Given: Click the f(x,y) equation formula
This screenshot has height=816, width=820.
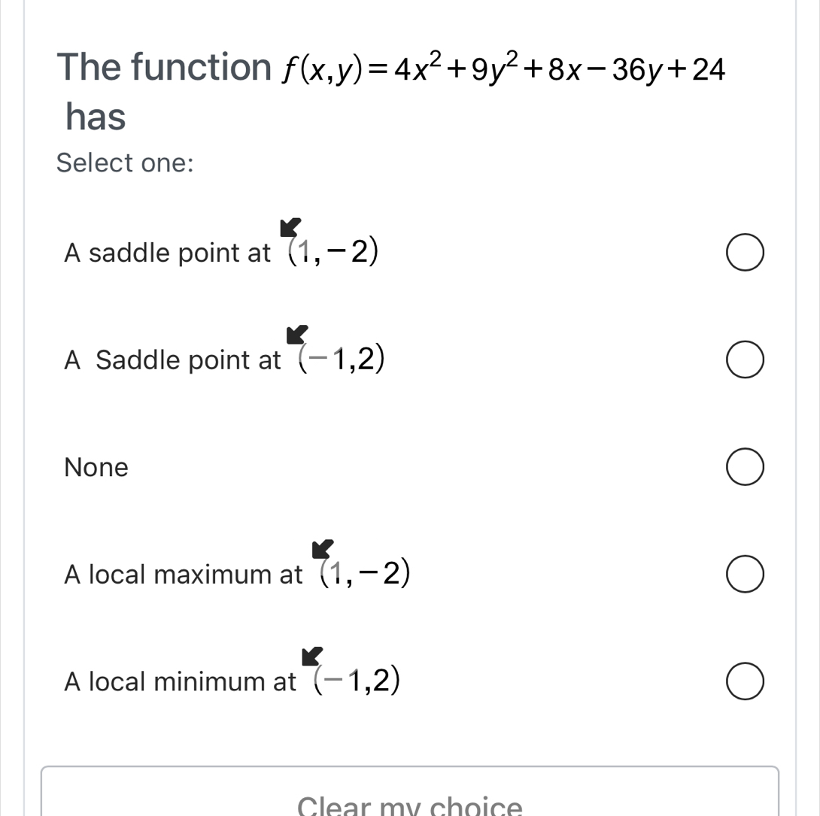Looking at the screenshot, I should (x=503, y=70).
